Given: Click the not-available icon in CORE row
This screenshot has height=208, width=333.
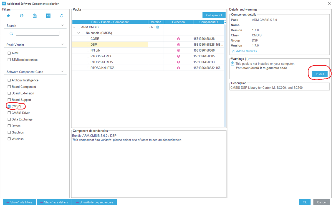Looking at the screenshot, I should [x=178, y=39].
